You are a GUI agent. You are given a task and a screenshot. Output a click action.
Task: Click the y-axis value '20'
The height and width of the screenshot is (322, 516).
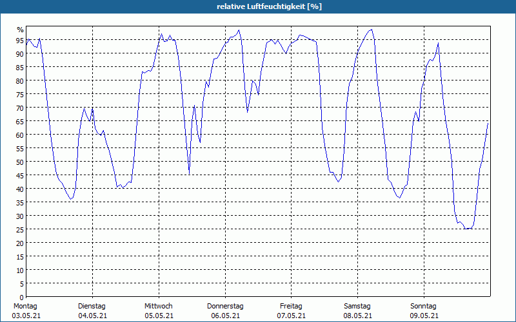[x=20, y=243]
